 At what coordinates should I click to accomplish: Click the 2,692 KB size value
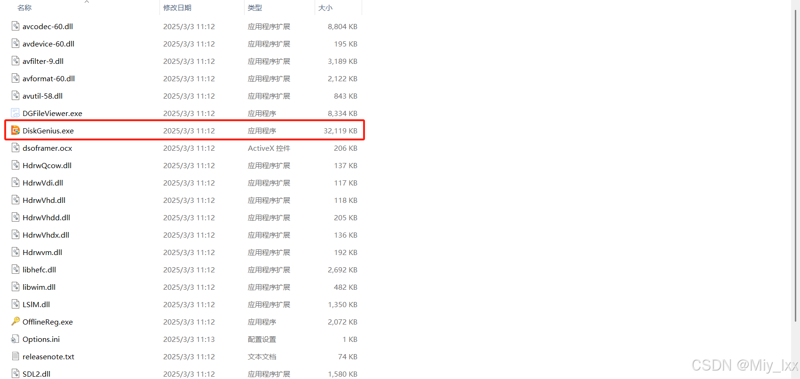click(x=342, y=270)
